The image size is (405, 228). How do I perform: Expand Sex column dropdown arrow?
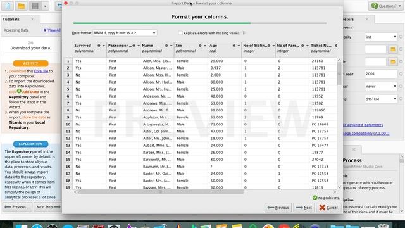[x=205, y=46]
